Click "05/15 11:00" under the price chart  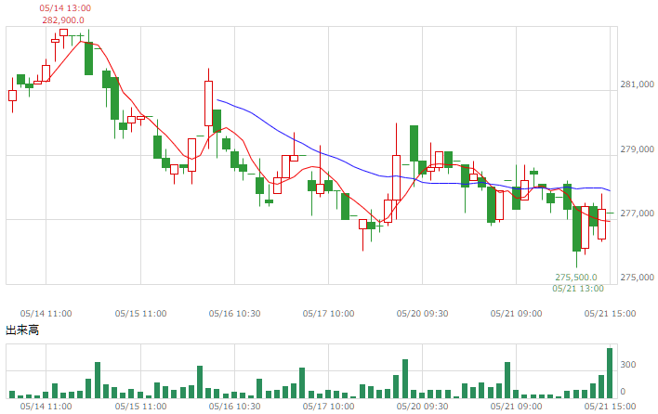(x=140, y=314)
